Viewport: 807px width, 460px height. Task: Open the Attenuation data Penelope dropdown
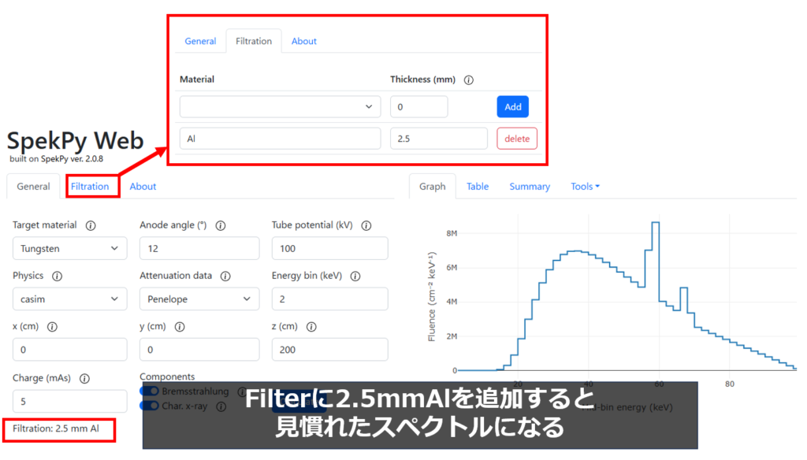[x=199, y=299]
